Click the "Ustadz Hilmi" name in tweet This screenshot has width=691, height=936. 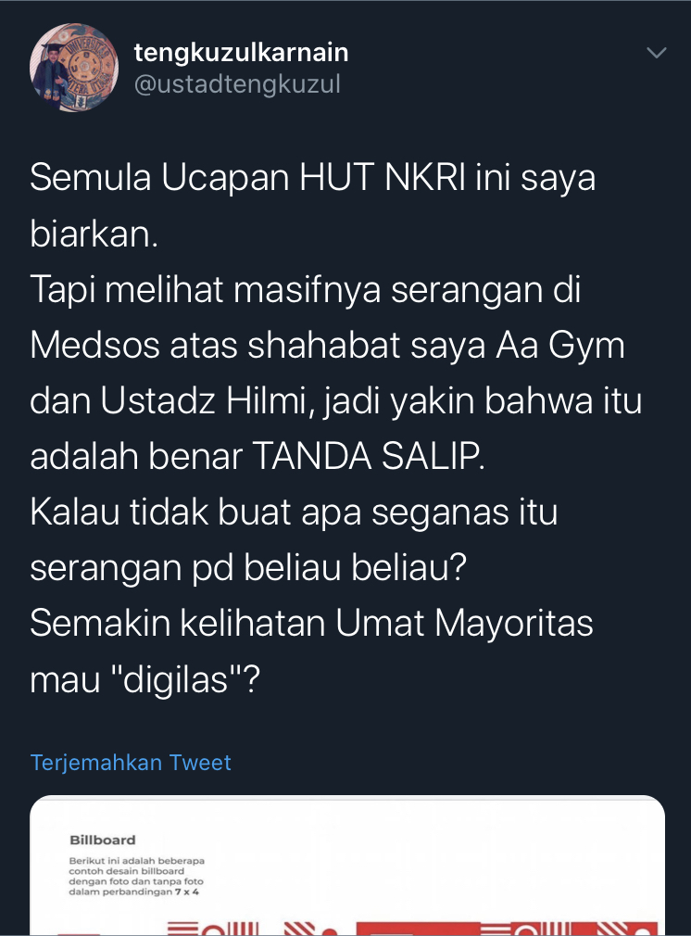click(x=204, y=401)
